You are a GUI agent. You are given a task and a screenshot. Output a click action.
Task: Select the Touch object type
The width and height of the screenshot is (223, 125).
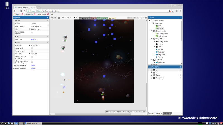point(160,57)
